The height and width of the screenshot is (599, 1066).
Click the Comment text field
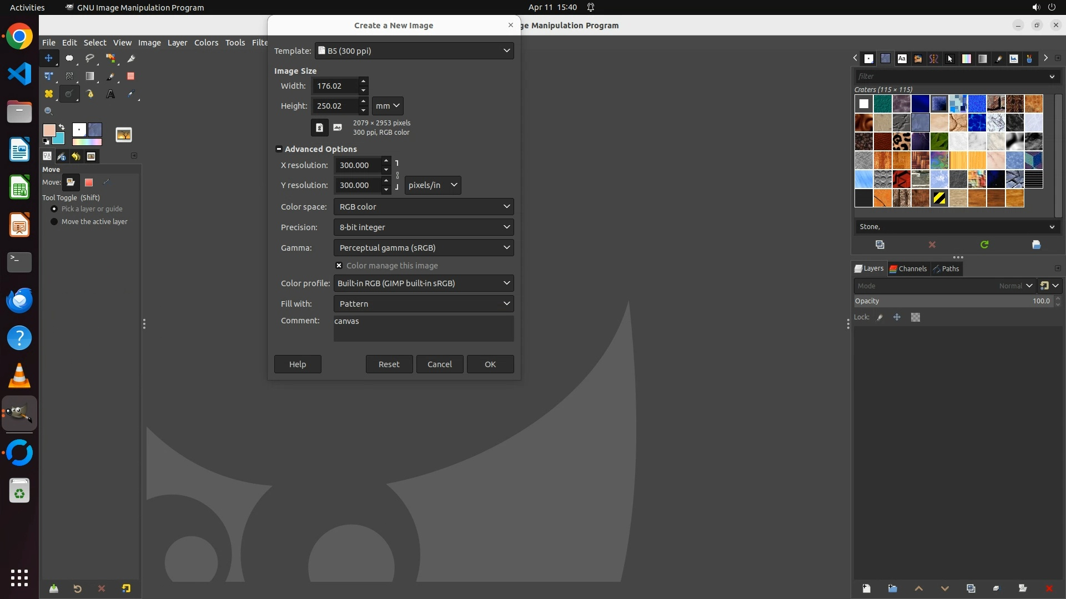(423, 328)
